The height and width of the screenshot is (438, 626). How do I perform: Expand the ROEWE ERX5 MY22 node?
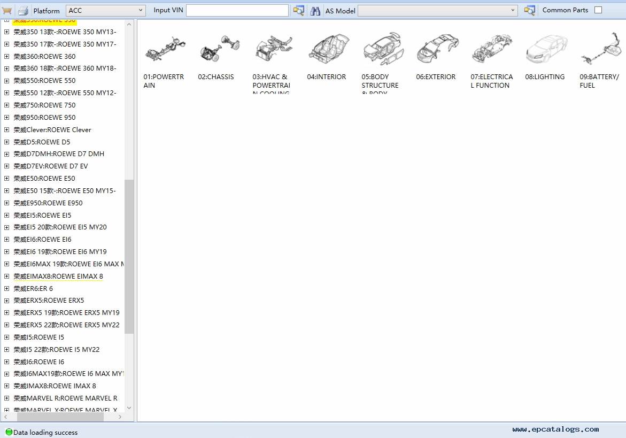[x=6, y=325]
